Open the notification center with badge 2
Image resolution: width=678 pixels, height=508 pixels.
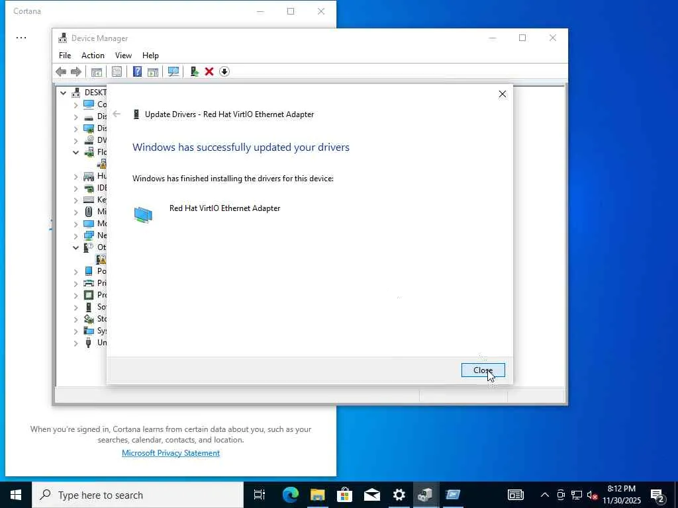657,495
